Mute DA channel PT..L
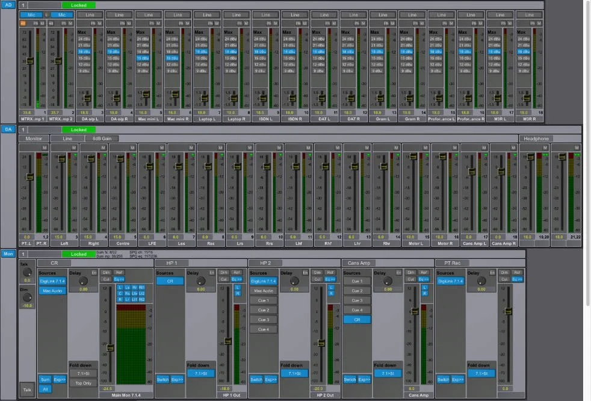Image resolution: width=591 pixels, height=401 pixels. coord(45,148)
